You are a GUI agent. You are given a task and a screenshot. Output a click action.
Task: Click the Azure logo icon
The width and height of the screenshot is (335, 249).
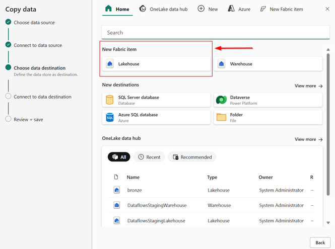pos(231,9)
